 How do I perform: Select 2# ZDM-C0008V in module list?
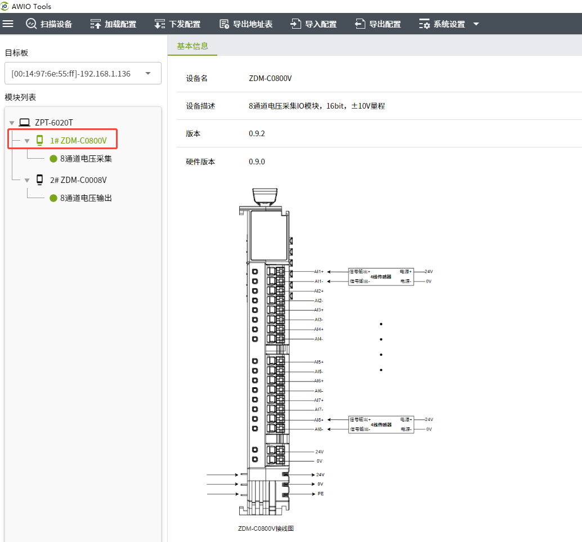[x=78, y=180]
